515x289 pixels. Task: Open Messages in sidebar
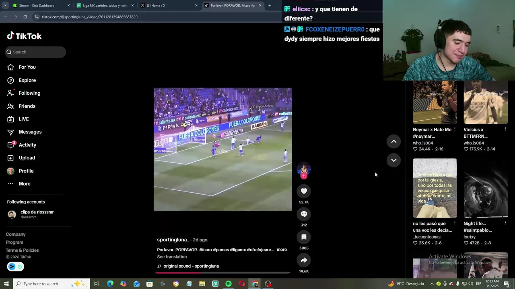pos(30,132)
